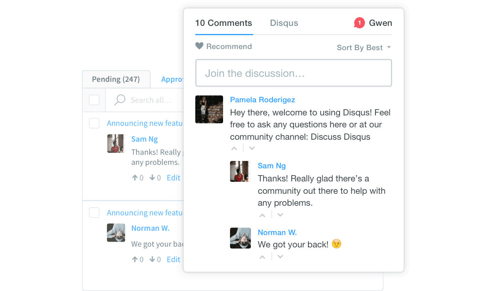Click up arrow on Sam Ng's pending comment

(x=135, y=178)
